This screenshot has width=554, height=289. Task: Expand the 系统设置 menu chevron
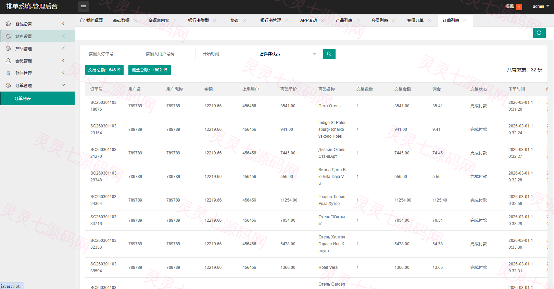pos(63,24)
